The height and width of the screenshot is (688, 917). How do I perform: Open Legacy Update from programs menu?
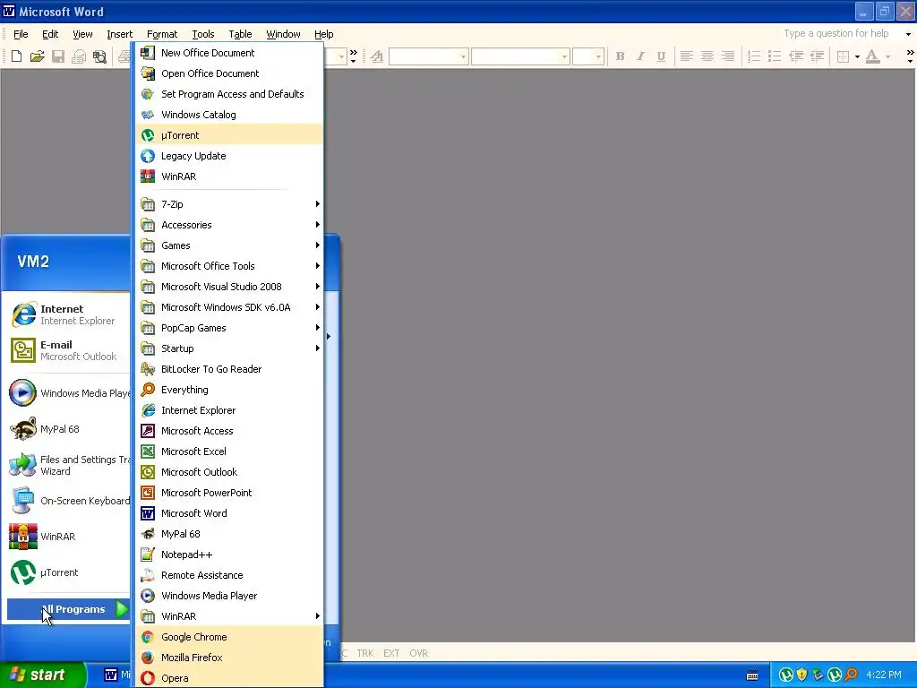[x=229, y=156]
